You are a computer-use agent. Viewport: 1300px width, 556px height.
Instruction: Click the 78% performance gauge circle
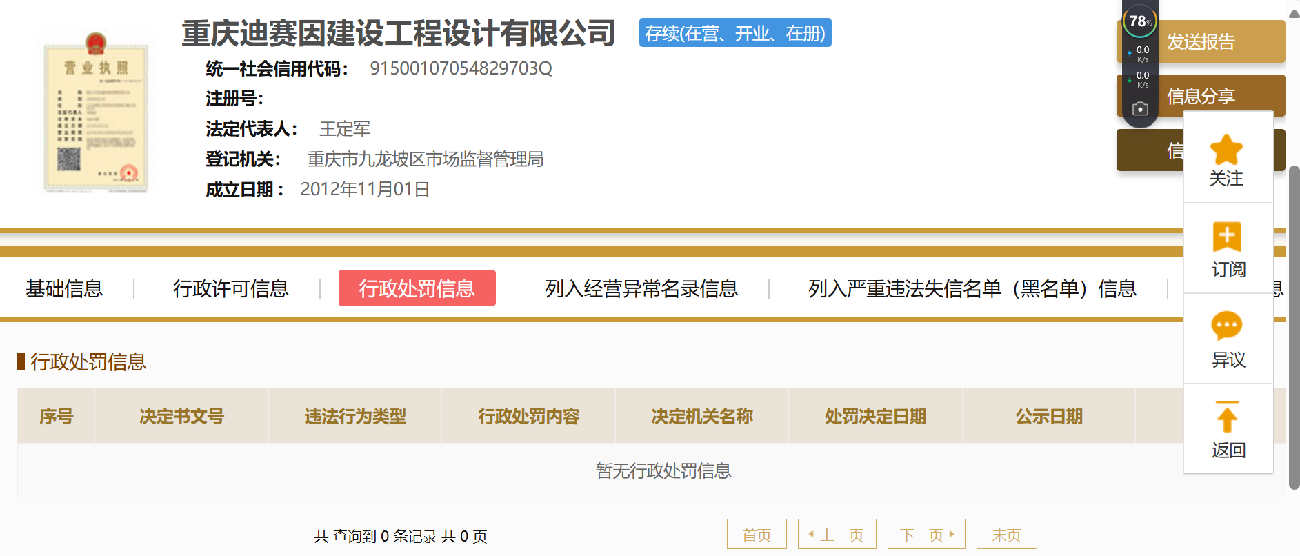(x=1140, y=21)
